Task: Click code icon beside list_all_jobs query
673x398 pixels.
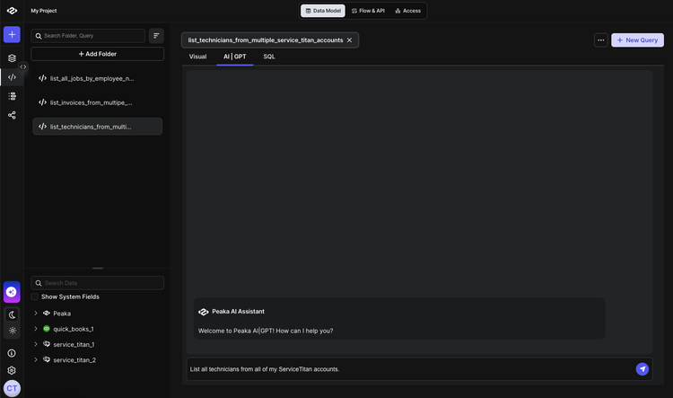Action: pyautogui.click(x=42, y=78)
